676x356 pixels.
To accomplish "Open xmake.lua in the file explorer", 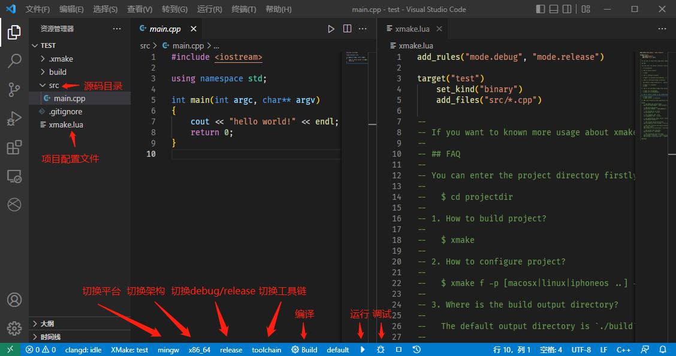I will click(66, 124).
